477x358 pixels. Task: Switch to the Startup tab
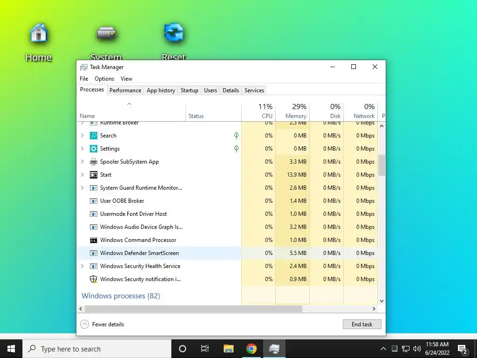[190, 90]
